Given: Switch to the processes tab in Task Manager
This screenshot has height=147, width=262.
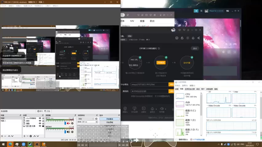Looking at the screenshot, I should pyautogui.click(x=177, y=89).
